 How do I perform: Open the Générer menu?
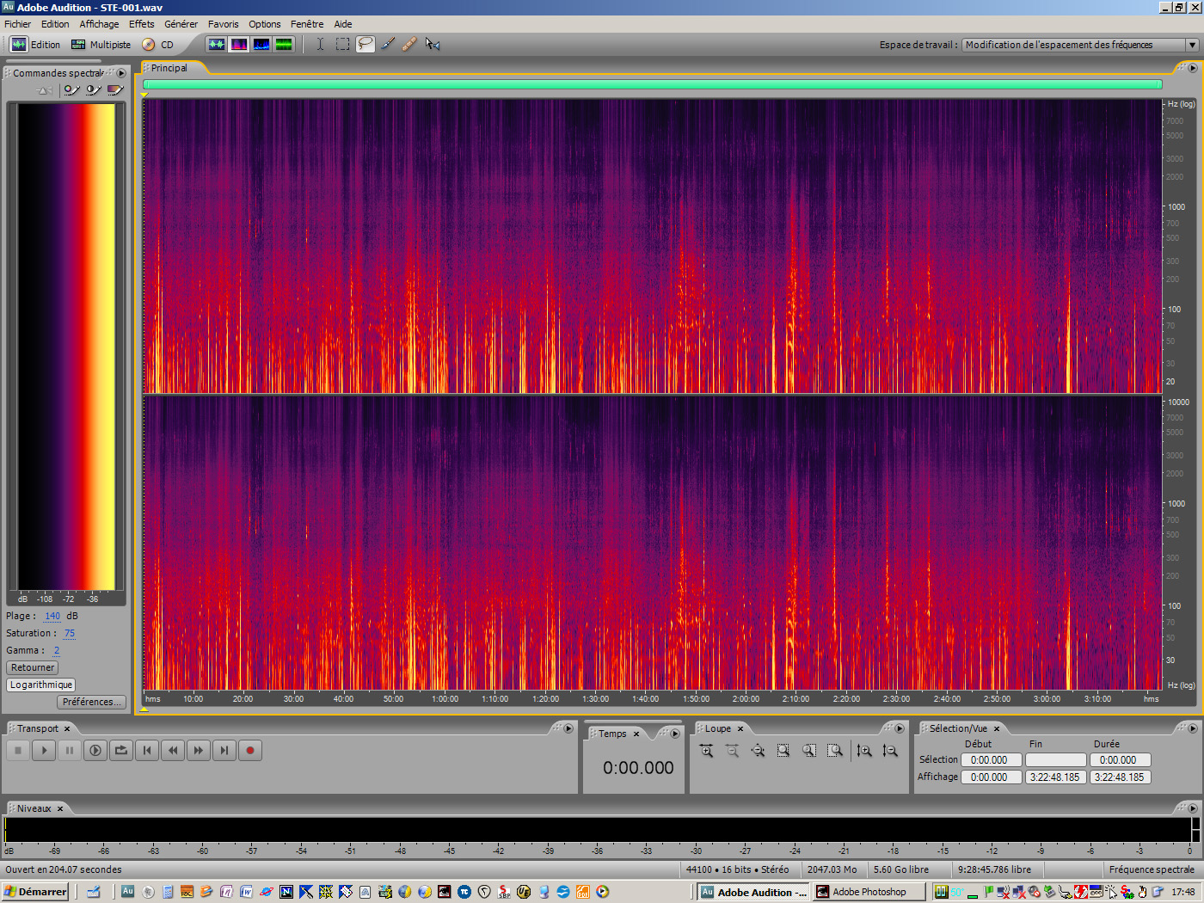coord(181,24)
